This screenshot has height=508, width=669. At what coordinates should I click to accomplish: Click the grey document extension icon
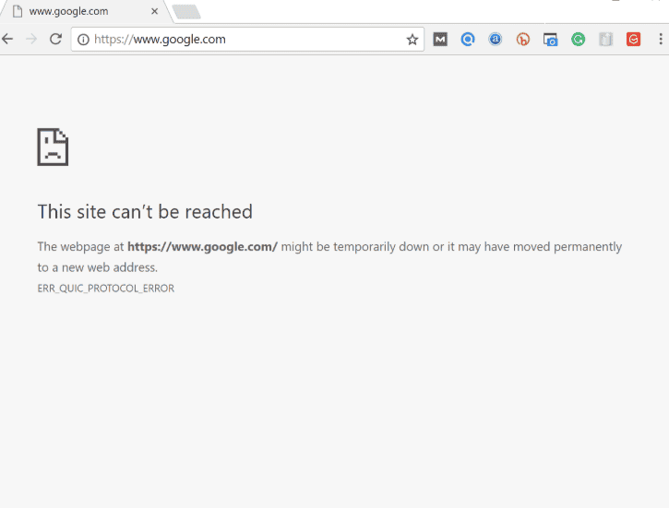pyautogui.click(x=605, y=40)
